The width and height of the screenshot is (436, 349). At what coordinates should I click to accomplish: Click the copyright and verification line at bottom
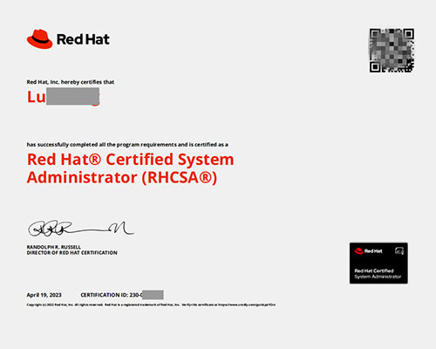click(x=151, y=305)
